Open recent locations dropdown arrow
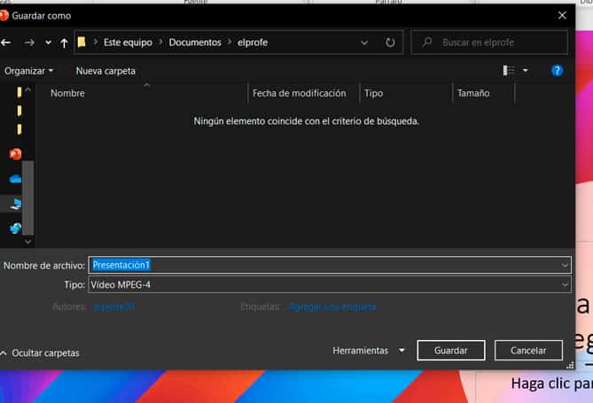 [48, 43]
